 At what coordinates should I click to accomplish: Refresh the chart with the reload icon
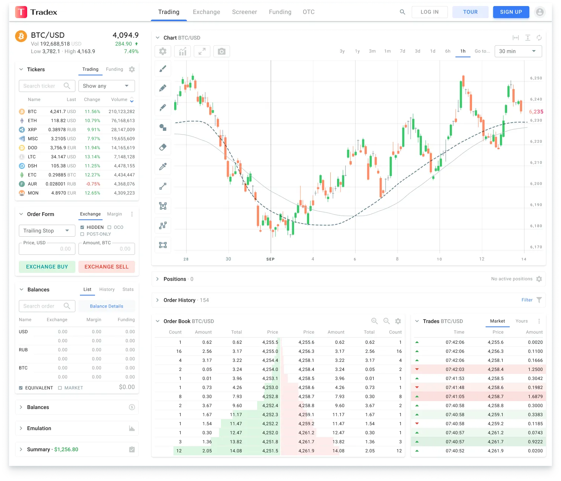click(539, 38)
